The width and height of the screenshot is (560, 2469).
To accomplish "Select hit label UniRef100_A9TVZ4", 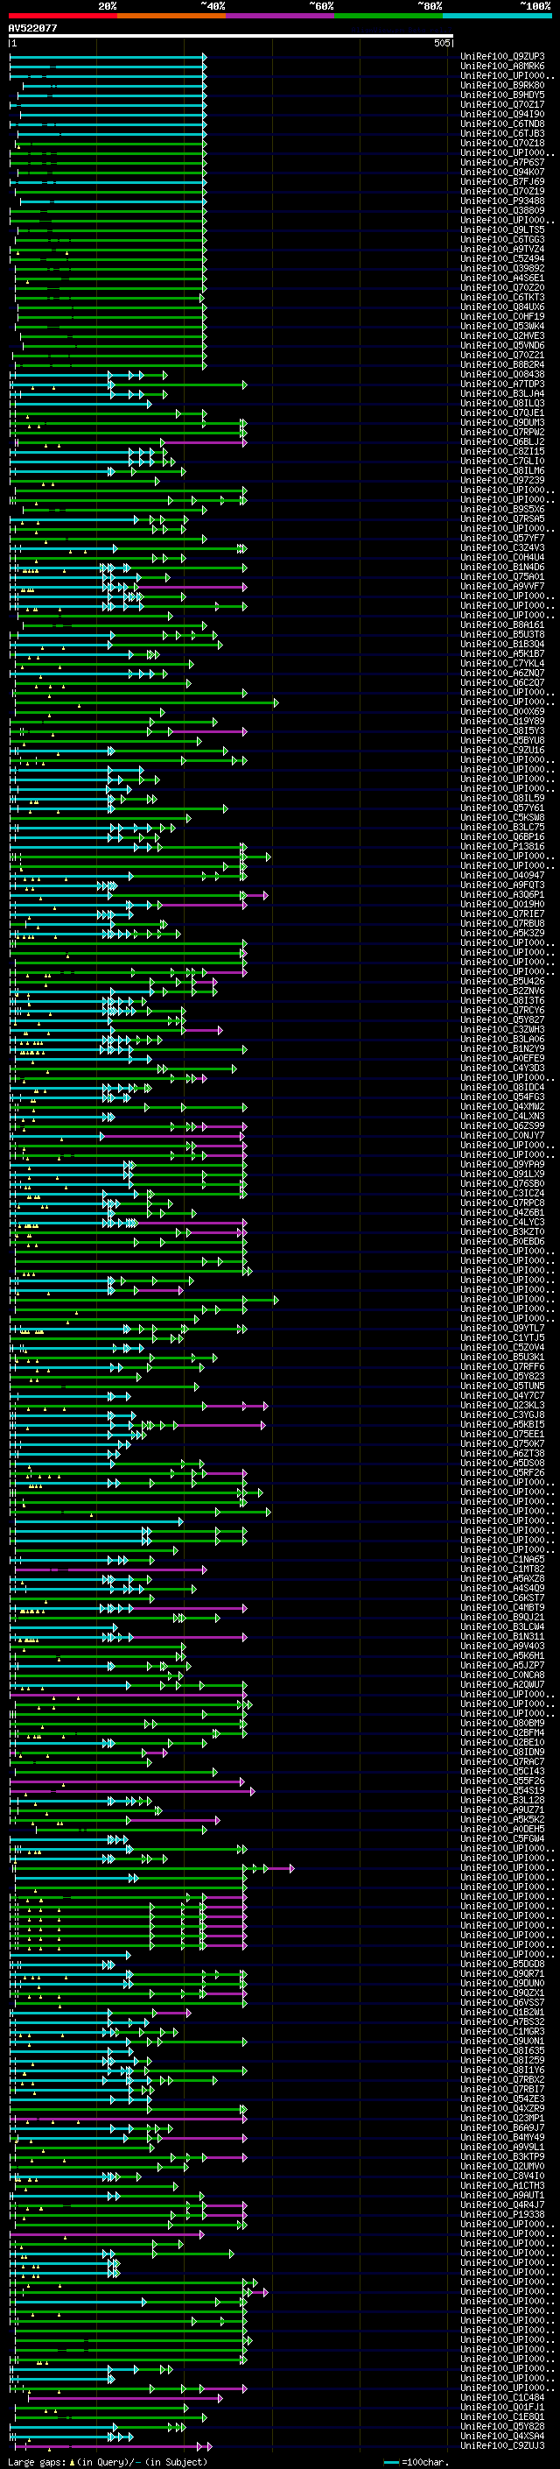I will (x=502, y=250).
